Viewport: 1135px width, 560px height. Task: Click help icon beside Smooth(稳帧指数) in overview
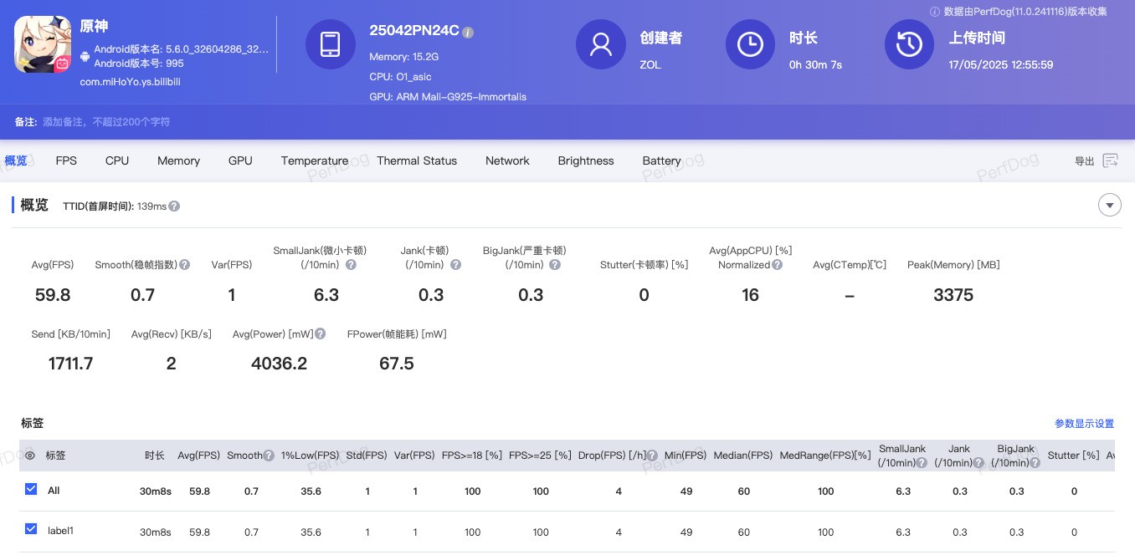(x=184, y=265)
